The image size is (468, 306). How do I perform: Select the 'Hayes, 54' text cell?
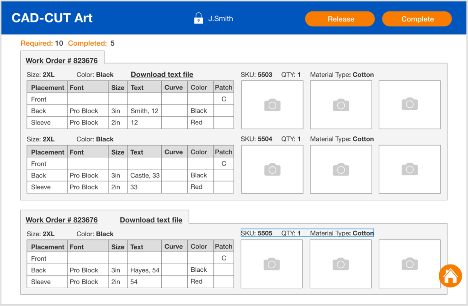pos(144,270)
